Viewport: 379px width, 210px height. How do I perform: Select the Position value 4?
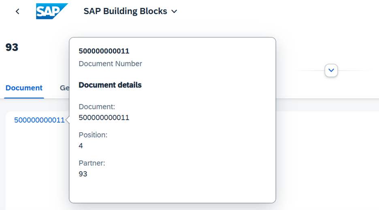[x=81, y=146]
